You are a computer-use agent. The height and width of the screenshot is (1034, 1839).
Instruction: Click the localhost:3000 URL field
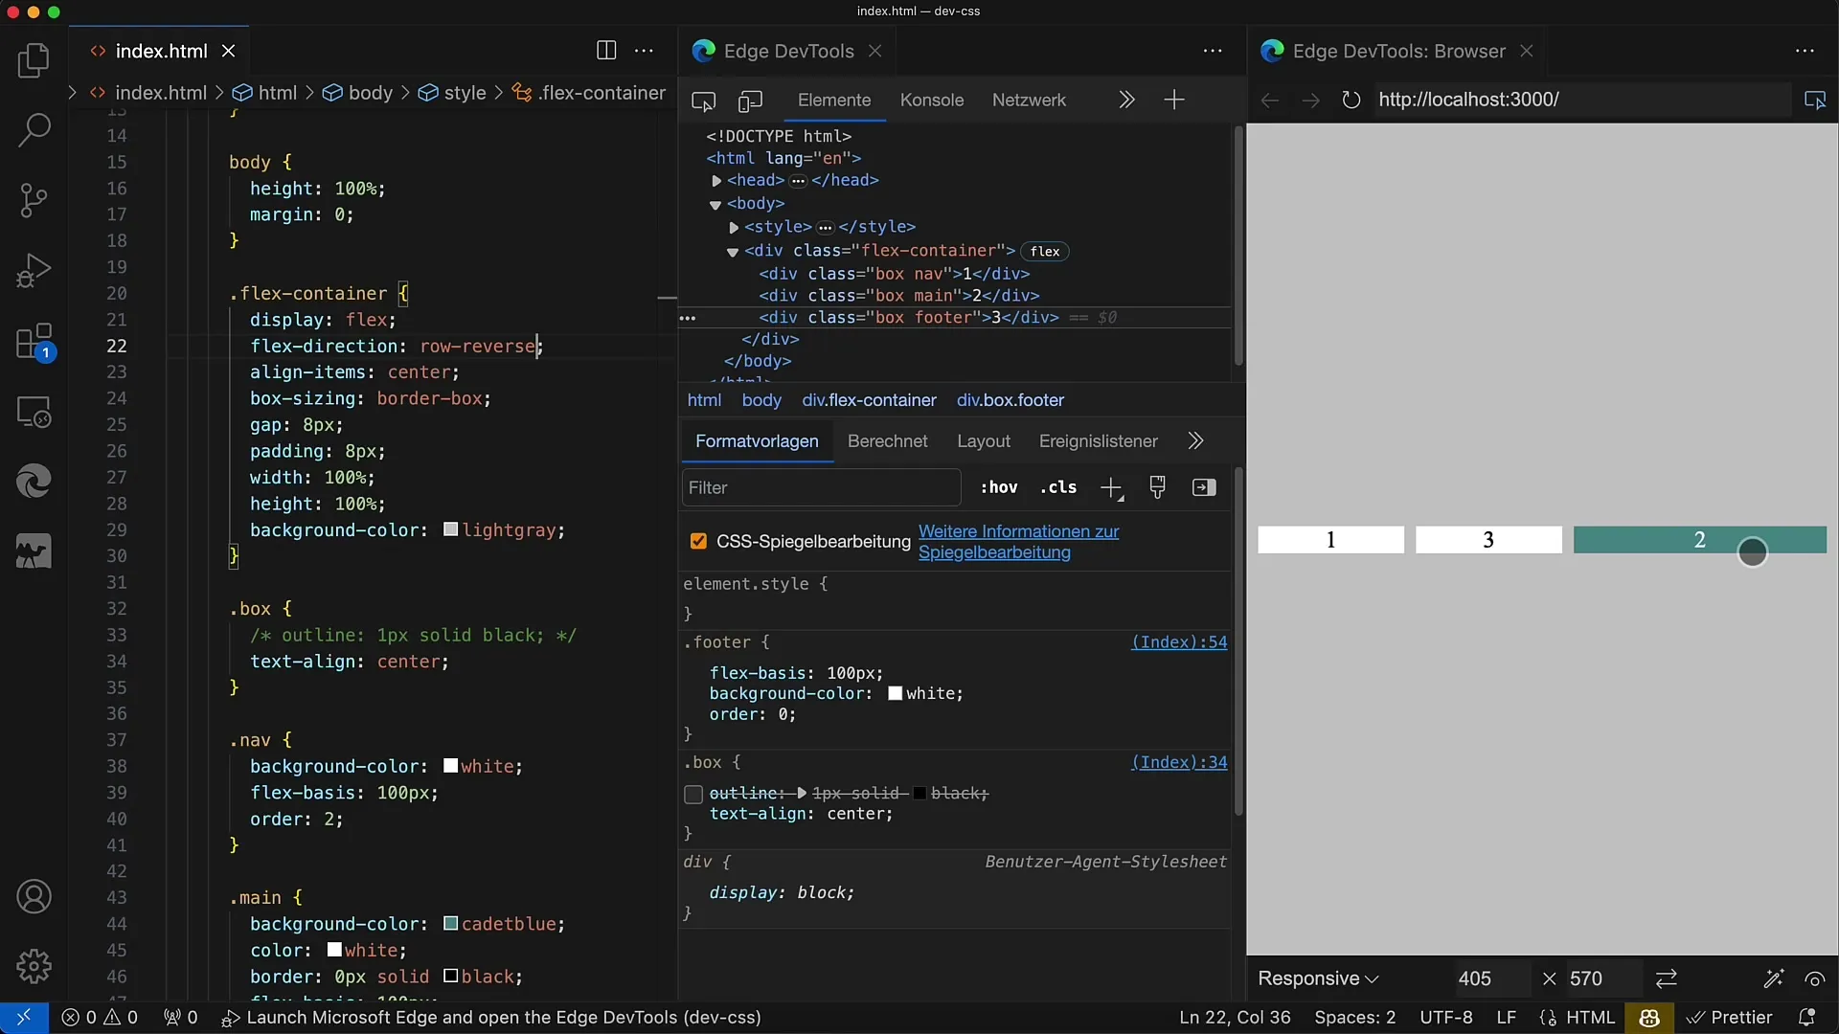1580,100
